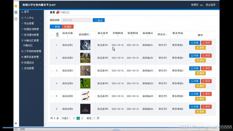Image resolution: width=233 pixels, height=131 pixels.
Task: Open the 兴趣社区 submenu item
Action: click(x=28, y=45)
